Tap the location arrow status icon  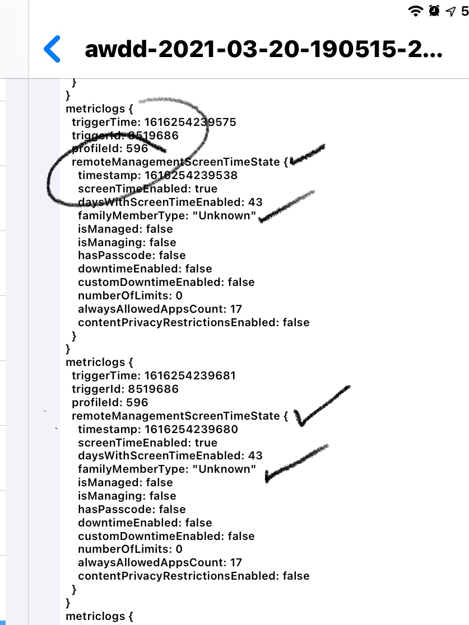[451, 11]
